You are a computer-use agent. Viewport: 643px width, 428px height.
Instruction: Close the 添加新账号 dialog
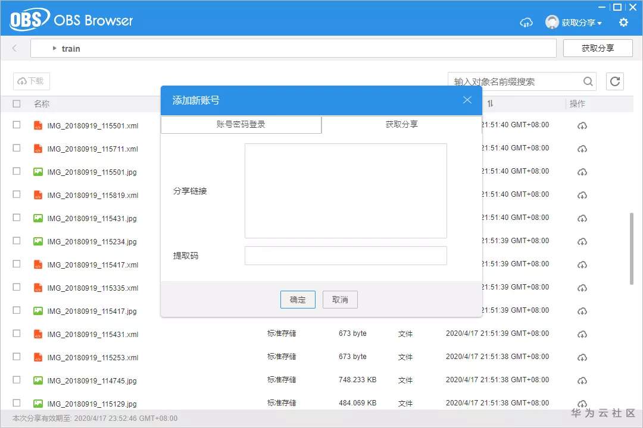point(467,100)
